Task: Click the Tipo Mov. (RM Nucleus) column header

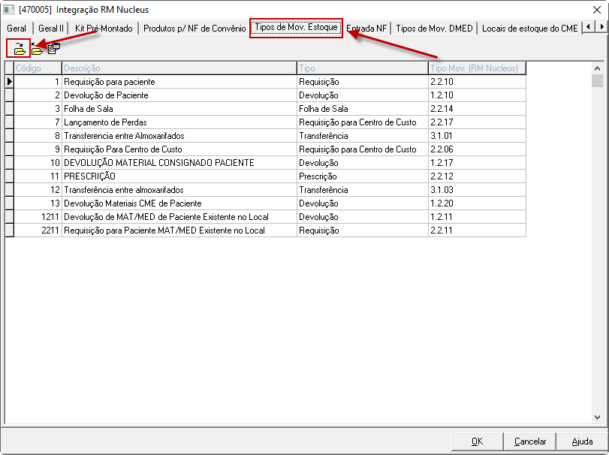Action: click(x=477, y=68)
